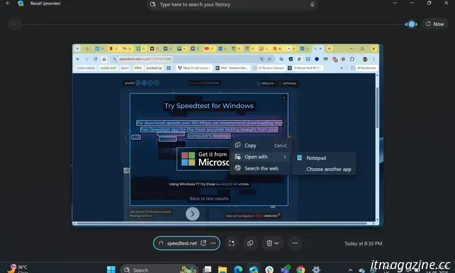Viewport: 455px width, 273px height.
Task: Click Back to test results link
Action: [209, 198]
